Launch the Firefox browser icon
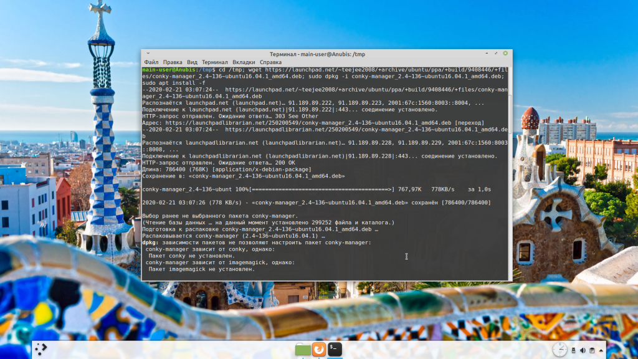 pyautogui.click(x=318, y=349)
